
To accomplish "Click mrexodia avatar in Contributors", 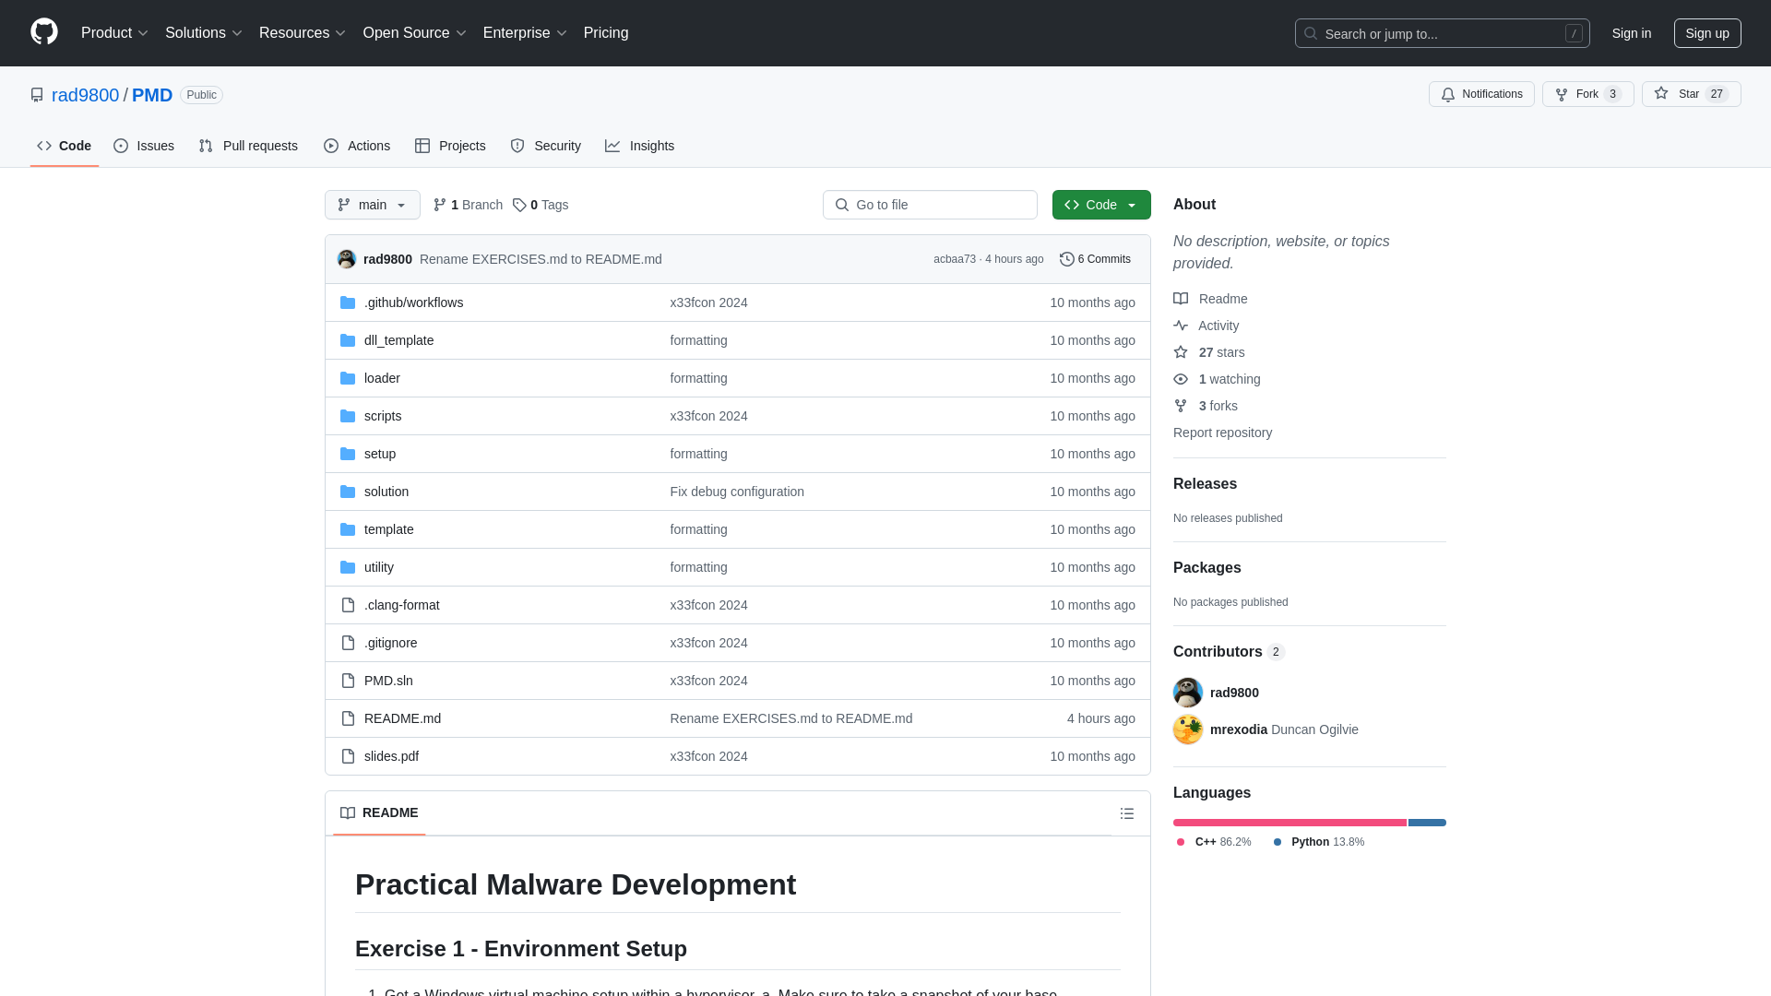I will [1188, 729].
